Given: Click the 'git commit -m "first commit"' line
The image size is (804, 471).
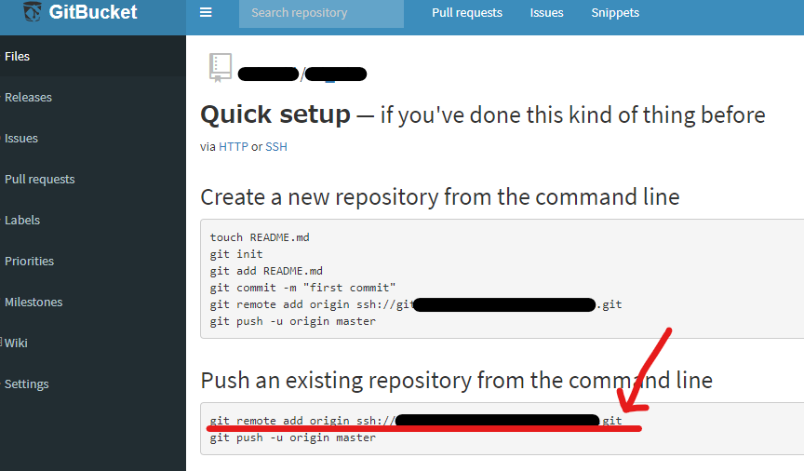Looking at the screenshot, I should tap(302, 288).
